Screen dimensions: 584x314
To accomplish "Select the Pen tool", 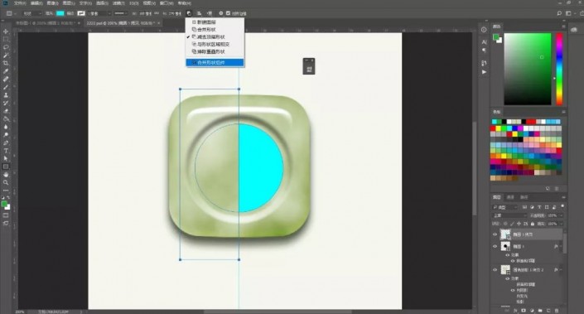I will tap(6, 143).
